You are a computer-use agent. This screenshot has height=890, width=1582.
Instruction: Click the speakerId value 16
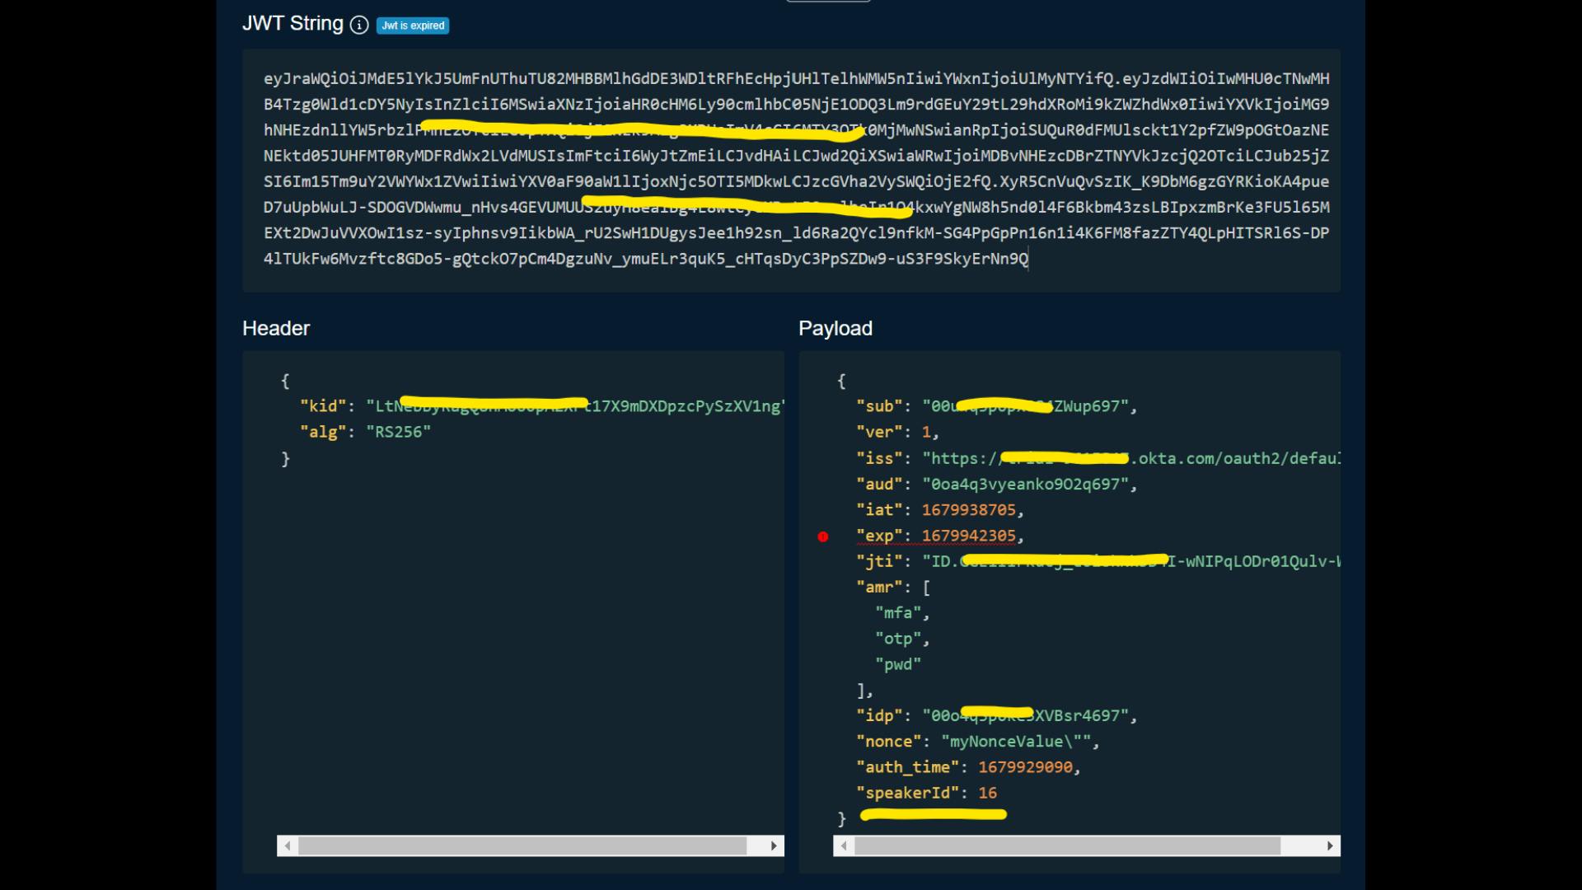coord(988,793)
